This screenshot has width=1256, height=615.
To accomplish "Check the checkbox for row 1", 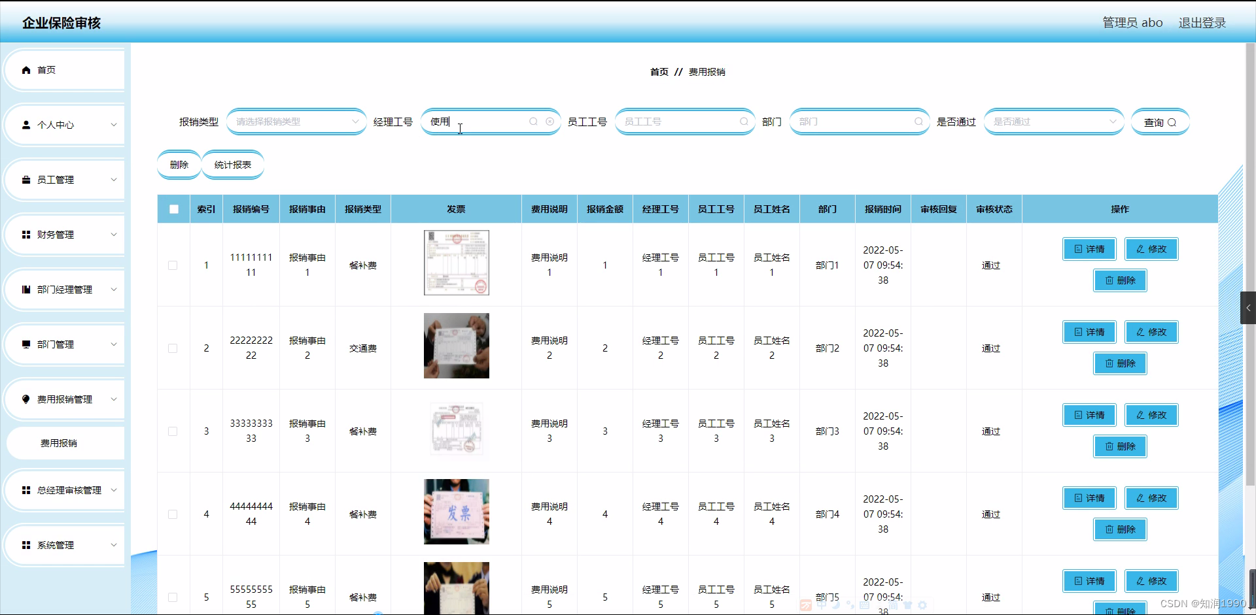I will [173, 265].
